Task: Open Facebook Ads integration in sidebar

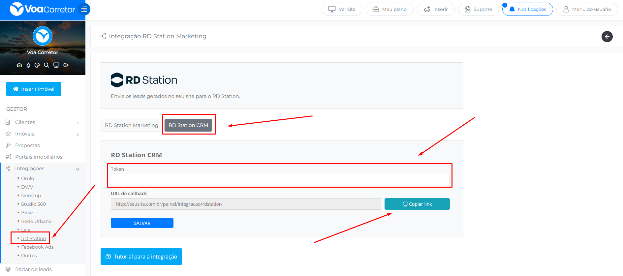Action: 37,247
